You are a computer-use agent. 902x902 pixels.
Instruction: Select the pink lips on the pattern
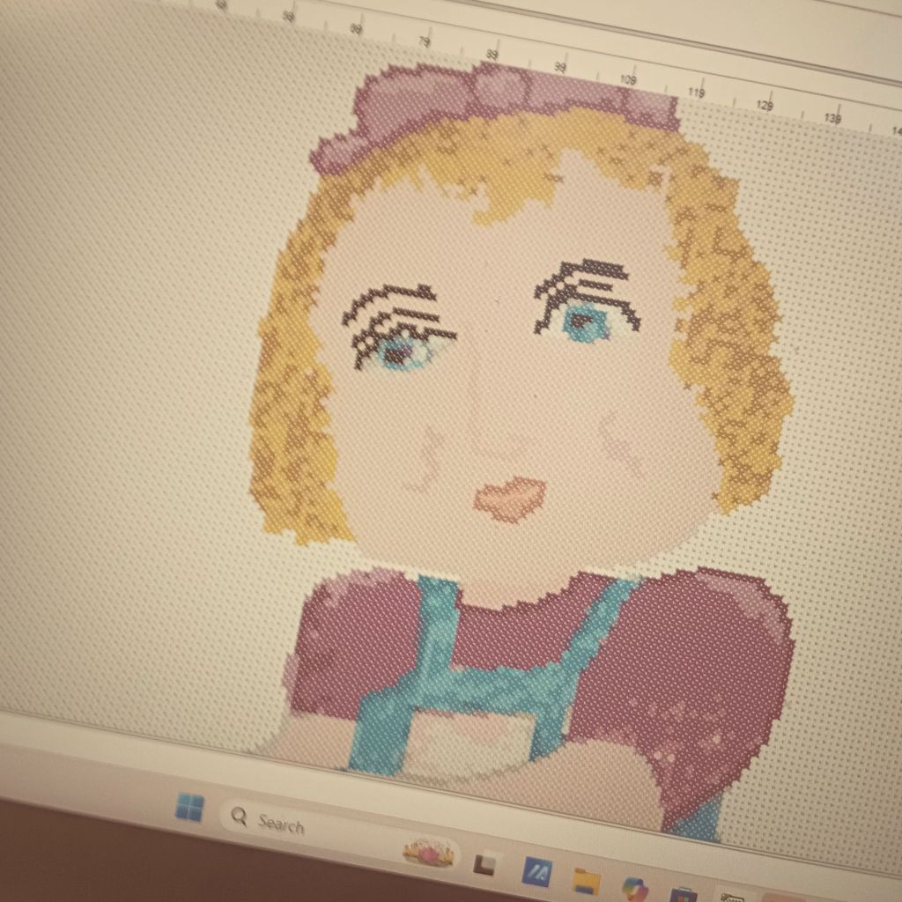(510, 499)
